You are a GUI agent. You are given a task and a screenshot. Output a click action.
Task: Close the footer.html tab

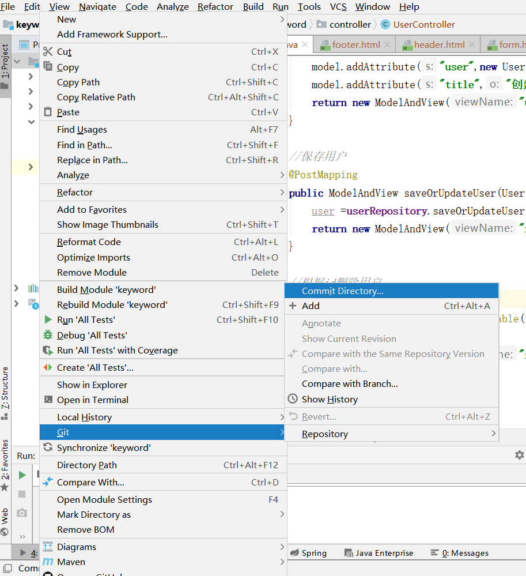point(387,44)
